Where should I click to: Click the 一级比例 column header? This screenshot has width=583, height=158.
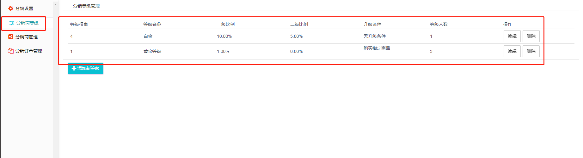tap(226, 24)
